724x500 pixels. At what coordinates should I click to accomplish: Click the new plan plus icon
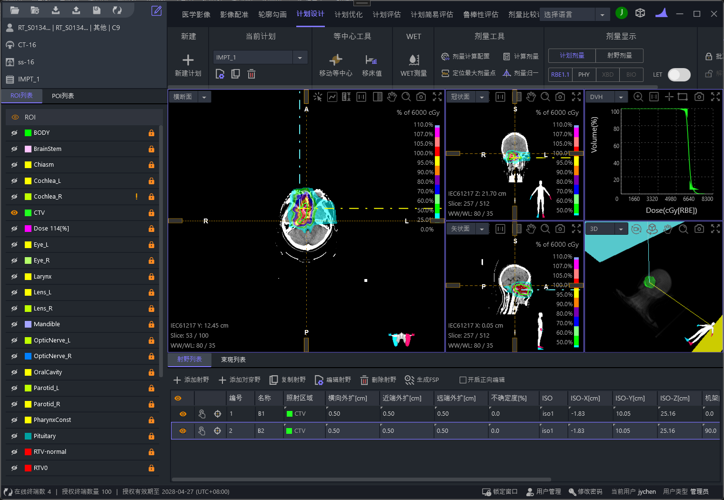click(188, 60)
